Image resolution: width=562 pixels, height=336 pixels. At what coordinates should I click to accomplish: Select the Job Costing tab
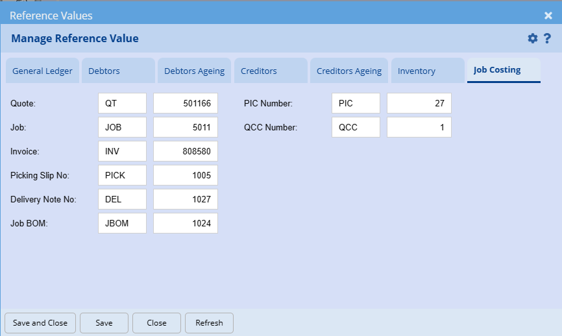coord(504,70)
